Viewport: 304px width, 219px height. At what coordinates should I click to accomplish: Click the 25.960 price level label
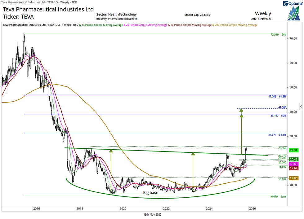point(282,148)
